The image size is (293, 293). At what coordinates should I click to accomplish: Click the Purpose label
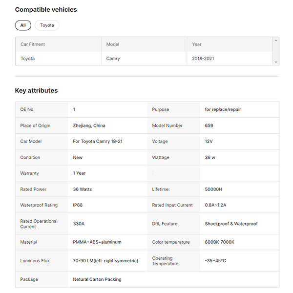coord(161,109)
